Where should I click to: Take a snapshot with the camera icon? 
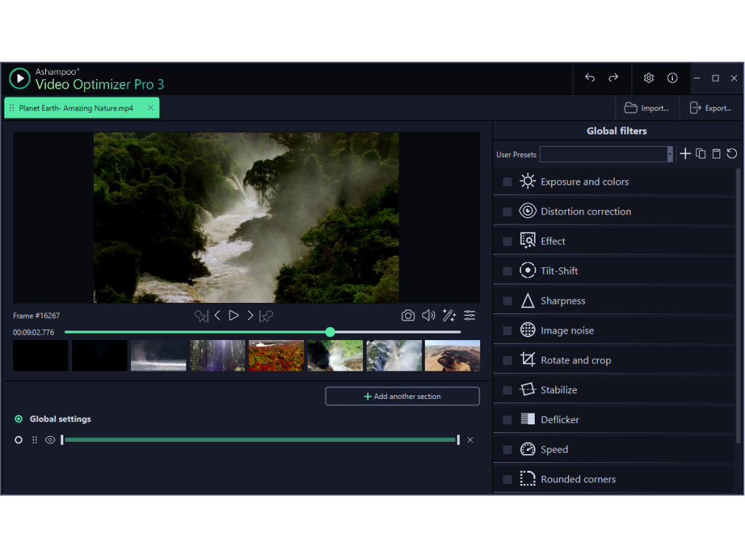[408, 315]
